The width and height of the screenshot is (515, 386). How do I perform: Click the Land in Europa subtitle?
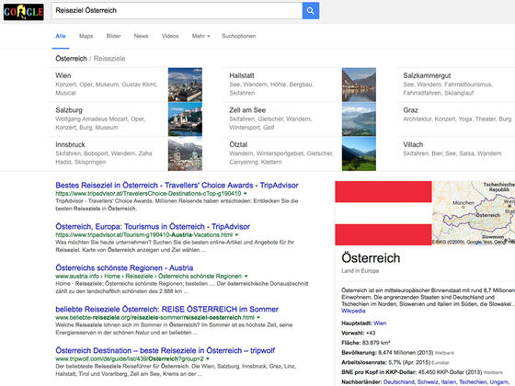[360, 271]
